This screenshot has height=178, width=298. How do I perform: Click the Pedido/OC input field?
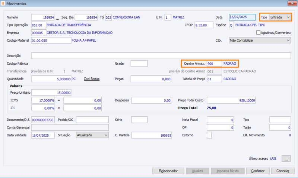click(92, 120)
